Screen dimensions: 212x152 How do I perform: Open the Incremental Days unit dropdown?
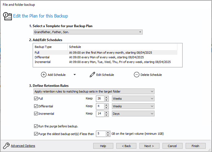(133, 114)
